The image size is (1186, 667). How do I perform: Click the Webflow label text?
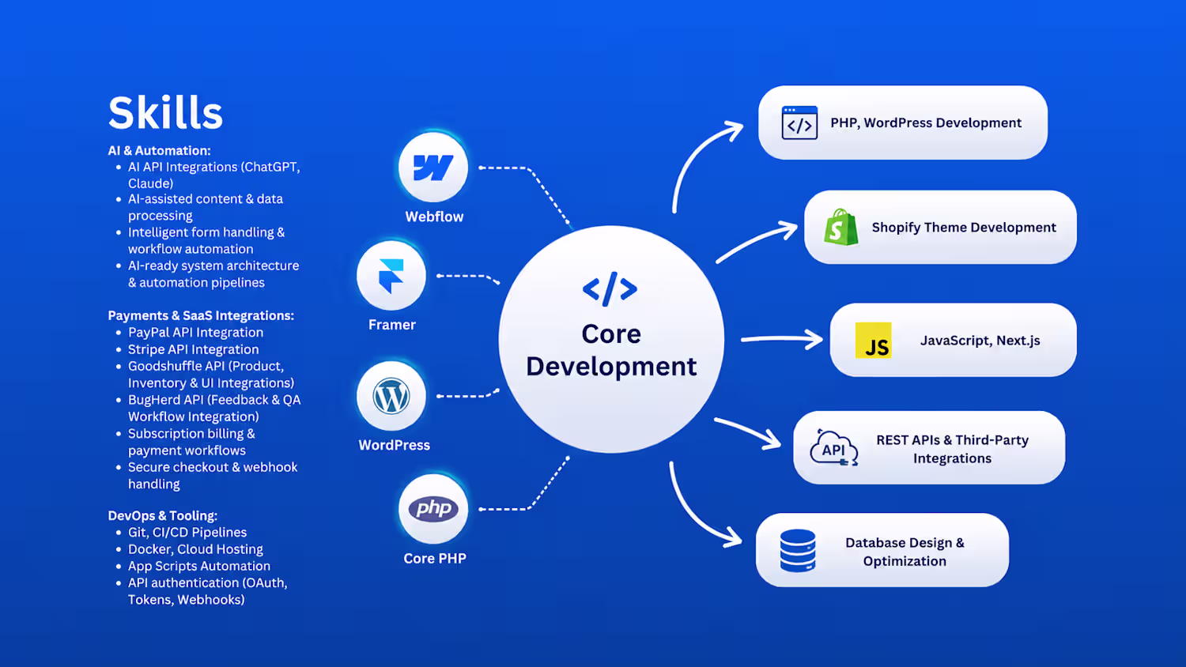pyautogui.click(x=434, y=217)
